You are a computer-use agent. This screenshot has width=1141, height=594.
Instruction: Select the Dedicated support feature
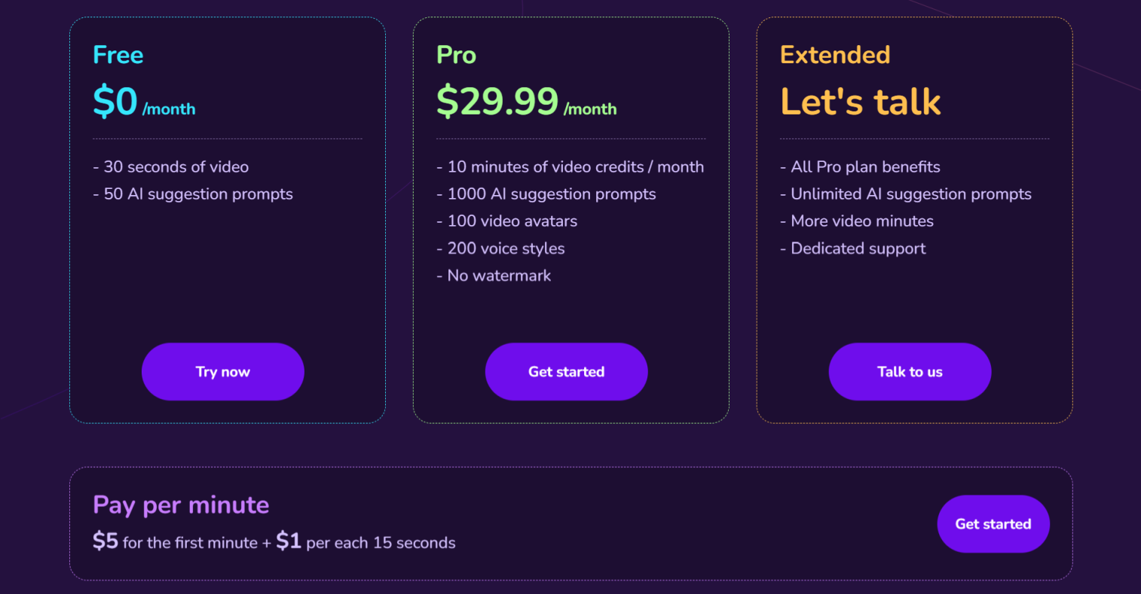click(853, 248)
